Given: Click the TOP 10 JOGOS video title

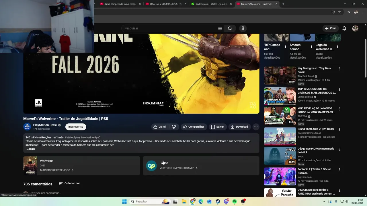Looking at the screenshot, I should click(317, 91).
